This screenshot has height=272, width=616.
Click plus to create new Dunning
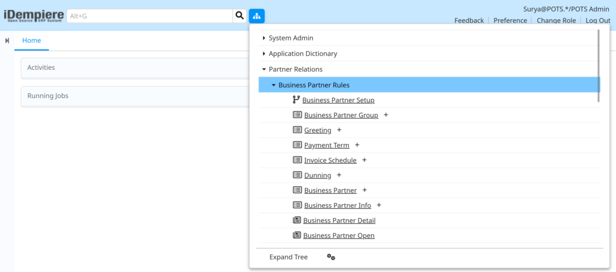click(x=339, y=175)
